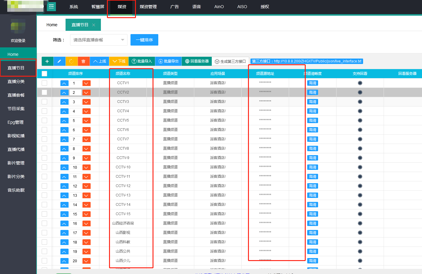Click the blue pencil edit icon
Viewport: 422px width, 274px height.
coord(59,61)
